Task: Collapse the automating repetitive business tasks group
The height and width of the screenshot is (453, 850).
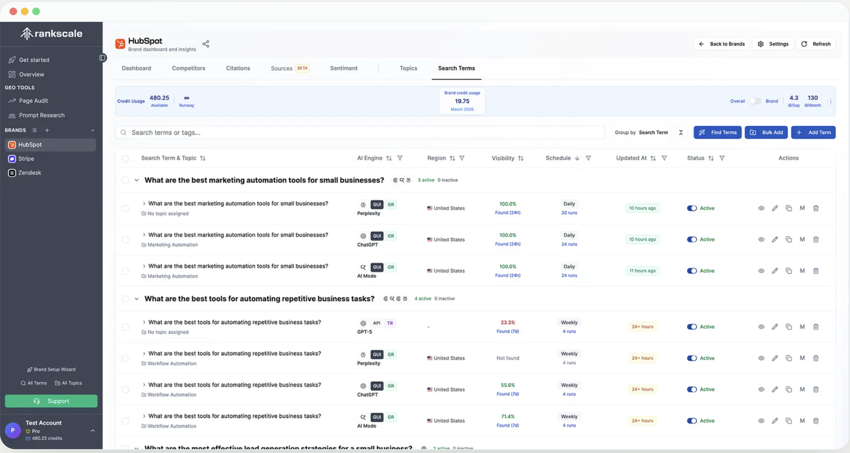Action: coord(137,299)
